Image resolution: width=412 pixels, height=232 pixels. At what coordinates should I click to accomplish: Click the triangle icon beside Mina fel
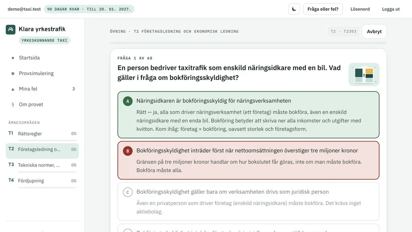coord(12,89)
